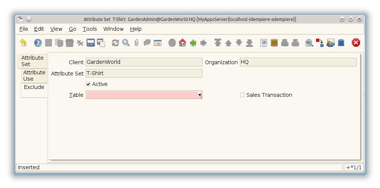Go to the Home menu house icon
Screen dimensions: 380x188
pyautogui.click(x=182, y=43)
